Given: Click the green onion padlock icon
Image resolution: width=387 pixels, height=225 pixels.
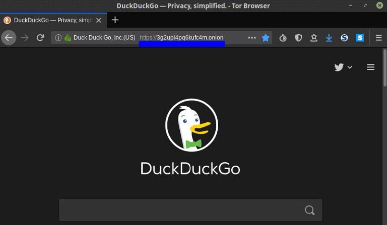Looking at the screenshot, I should (68, 38).
